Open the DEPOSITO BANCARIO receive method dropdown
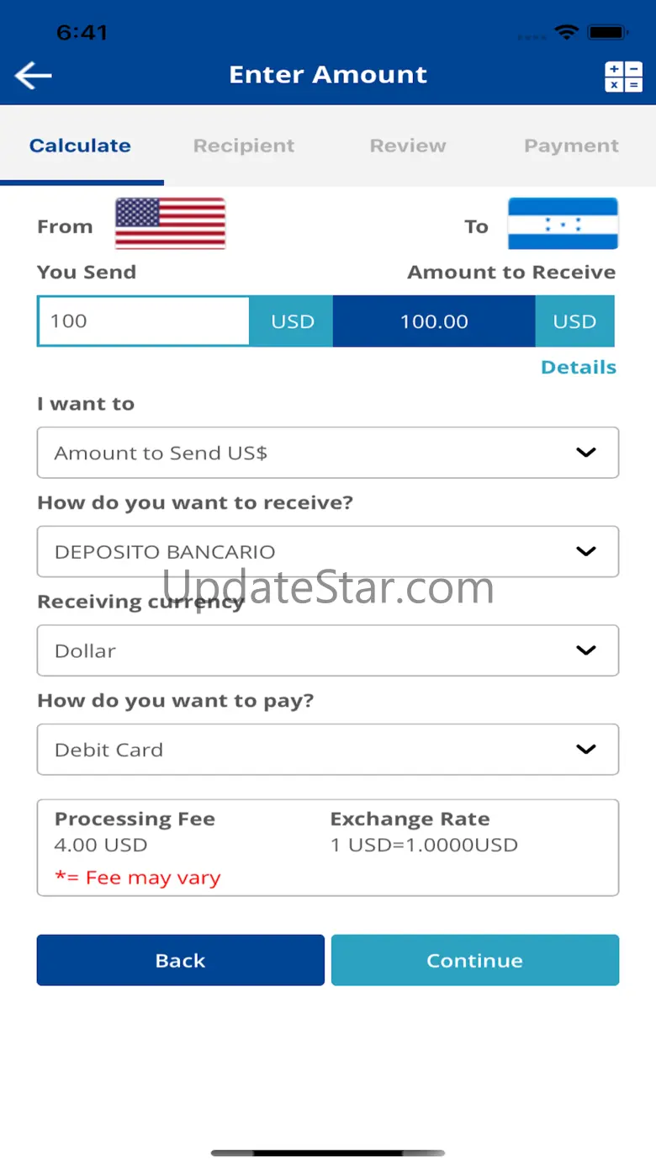656x1167 pixels. (x=328, y=552)
